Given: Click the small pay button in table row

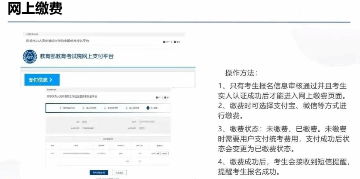Looking at the screenshot, I should 158,153.
